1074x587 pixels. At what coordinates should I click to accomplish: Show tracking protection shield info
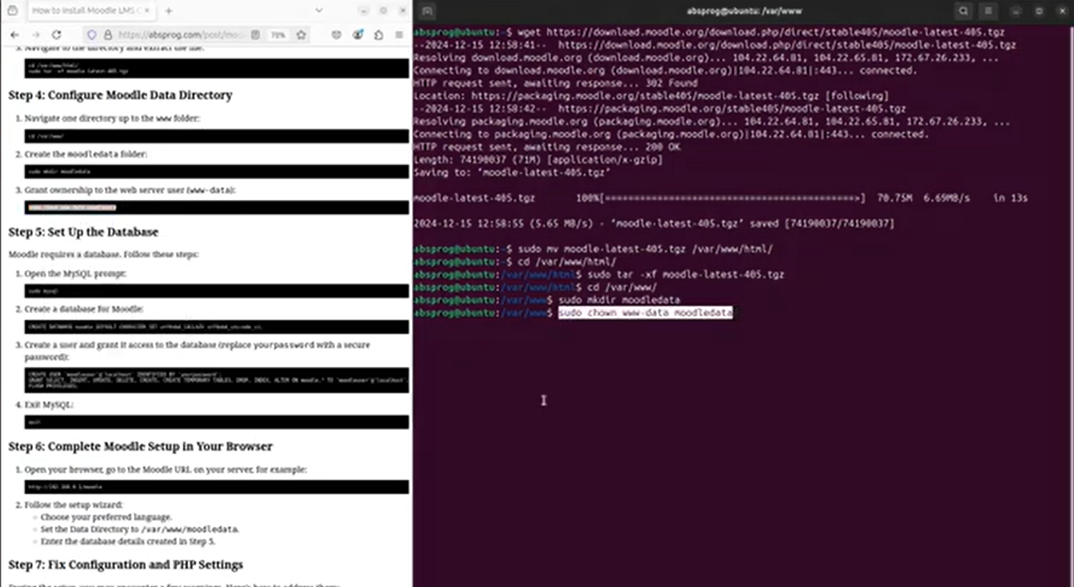(91, 35)
